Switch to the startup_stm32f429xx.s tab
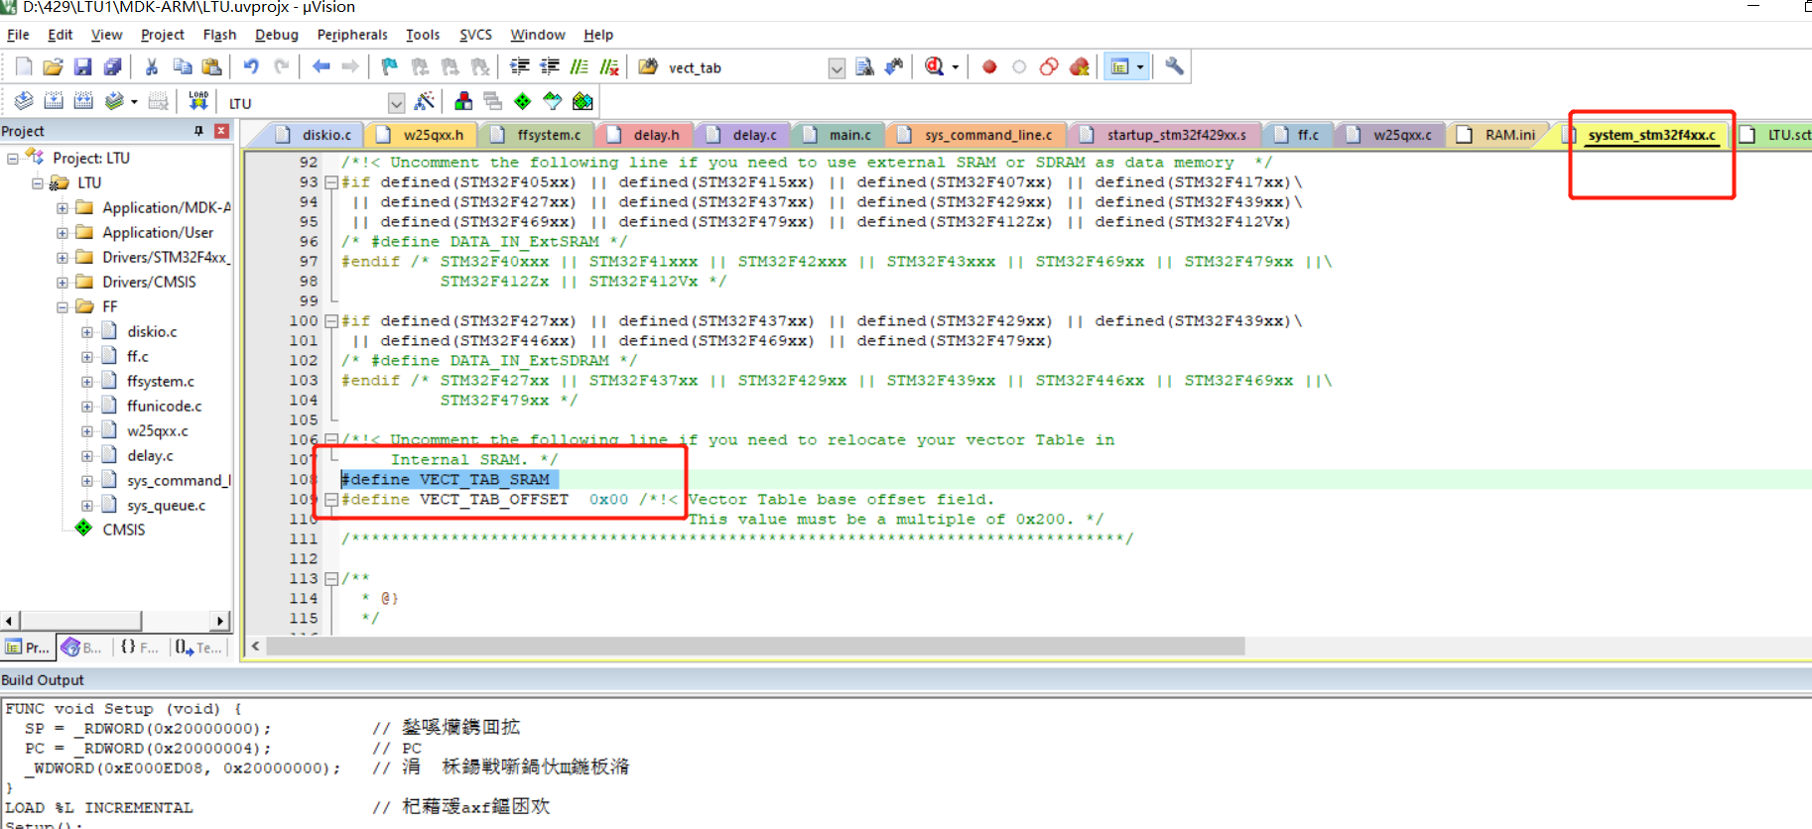The image size is (1812, 829). point(1168,135)
